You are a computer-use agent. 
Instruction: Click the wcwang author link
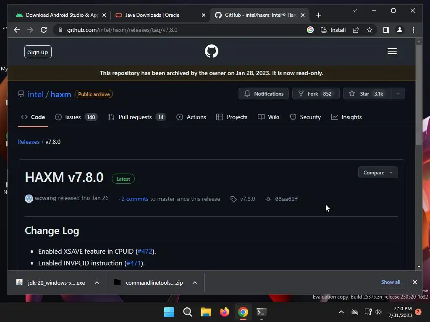(45, 198)
